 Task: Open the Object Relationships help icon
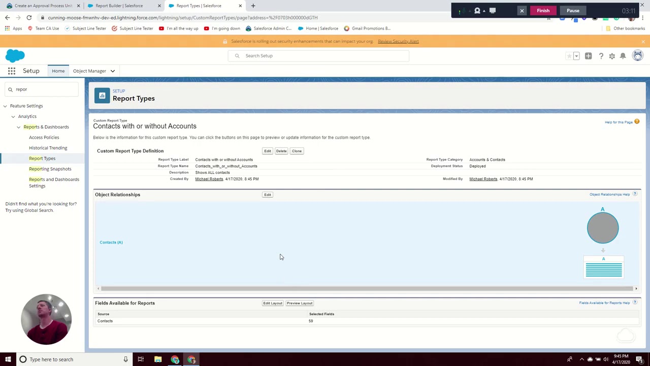coord(635,194)
